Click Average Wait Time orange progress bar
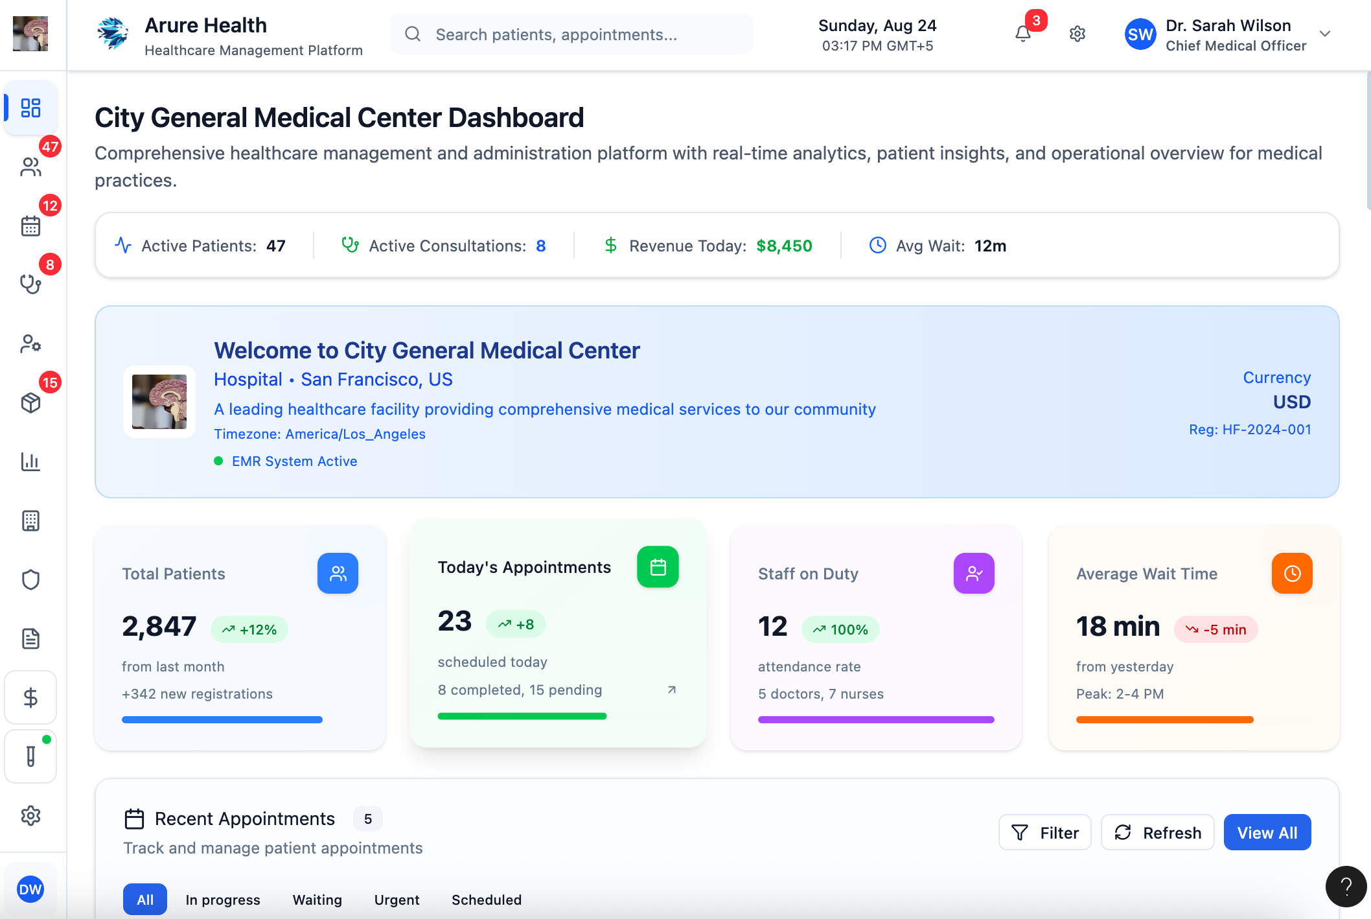The image size is (1371, 919). 1165,719
